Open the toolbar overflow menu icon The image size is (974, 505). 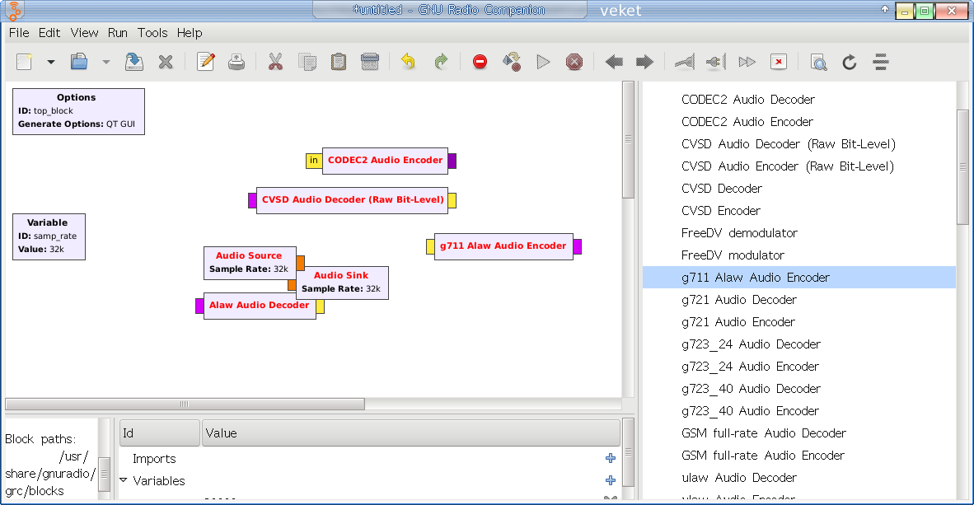click(881, 62)
